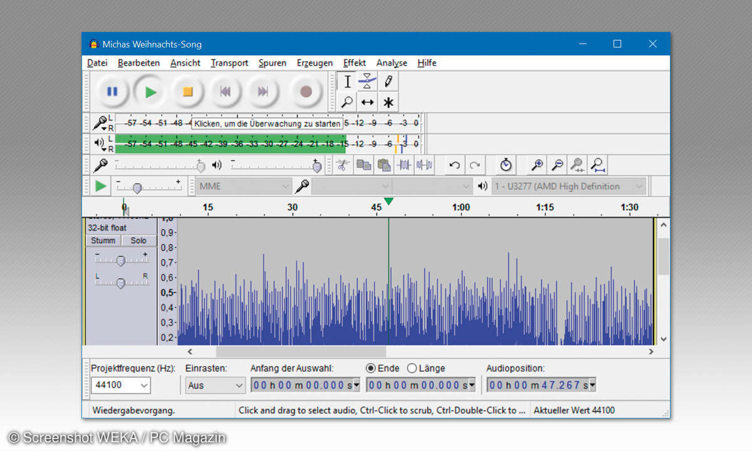Start playback with the large Play button

[x=150, y=91]
